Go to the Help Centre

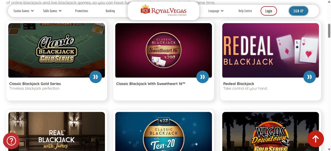245,11
